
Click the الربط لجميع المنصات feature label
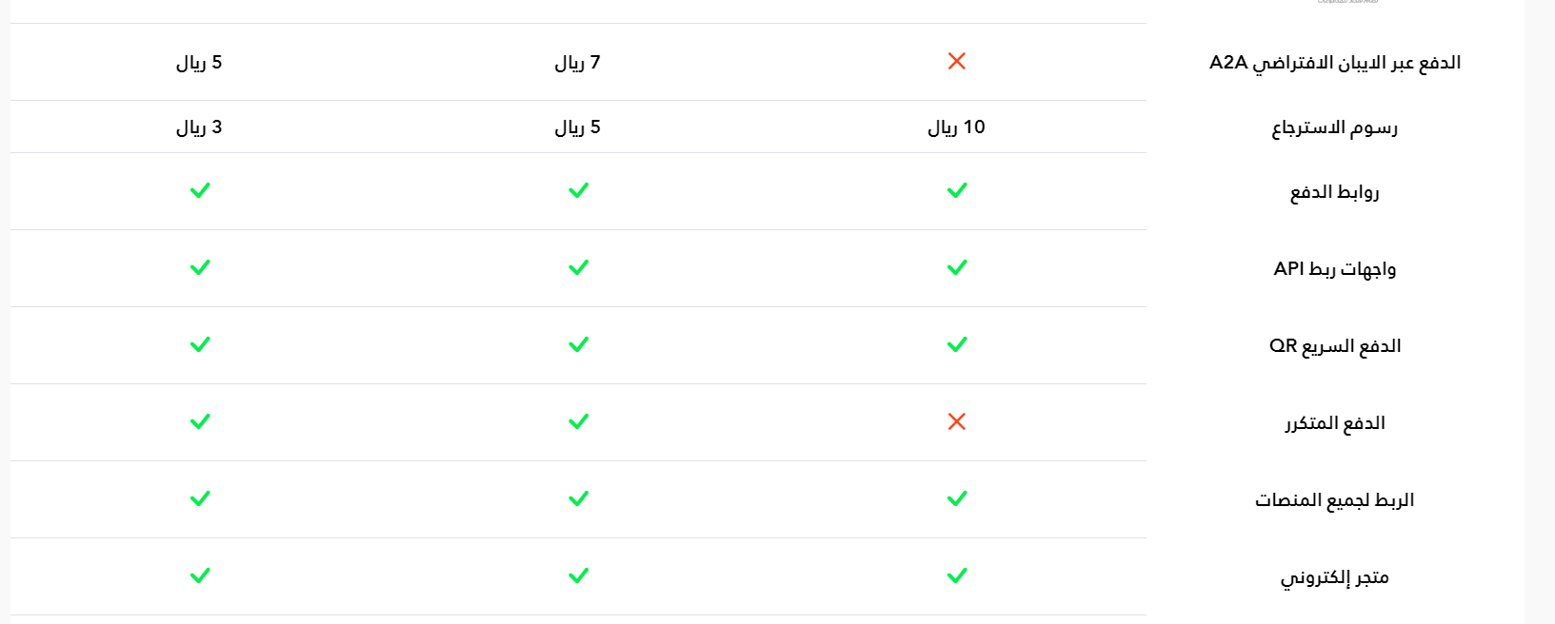coord(1335,500)
